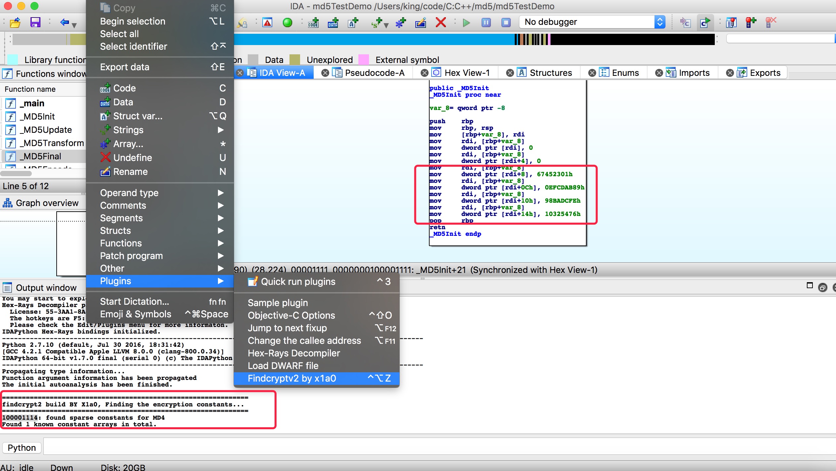Open the Structures tab

pyautogui.click(x=551, y=73)
